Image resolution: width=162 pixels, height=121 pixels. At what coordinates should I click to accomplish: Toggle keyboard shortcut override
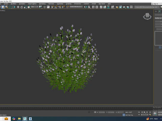coord(48,7)
